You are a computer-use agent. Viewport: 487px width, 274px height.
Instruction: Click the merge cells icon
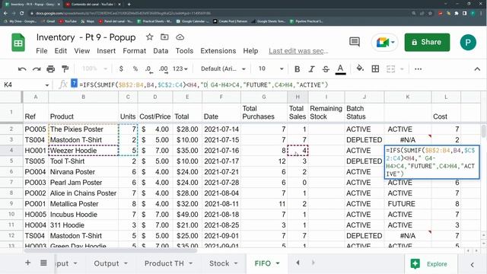390,68
